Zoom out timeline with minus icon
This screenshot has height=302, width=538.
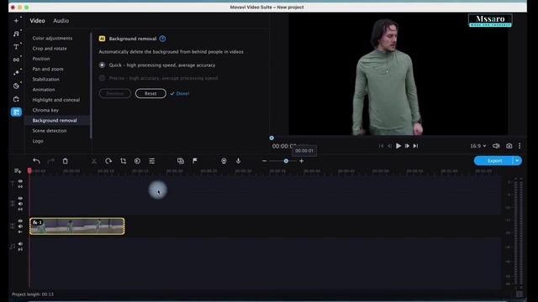[264, 161]
